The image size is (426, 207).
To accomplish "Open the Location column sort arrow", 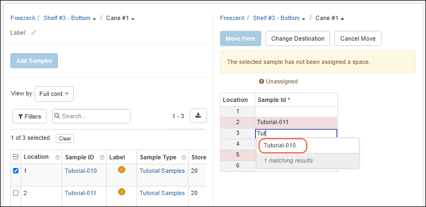I will 57,157.
